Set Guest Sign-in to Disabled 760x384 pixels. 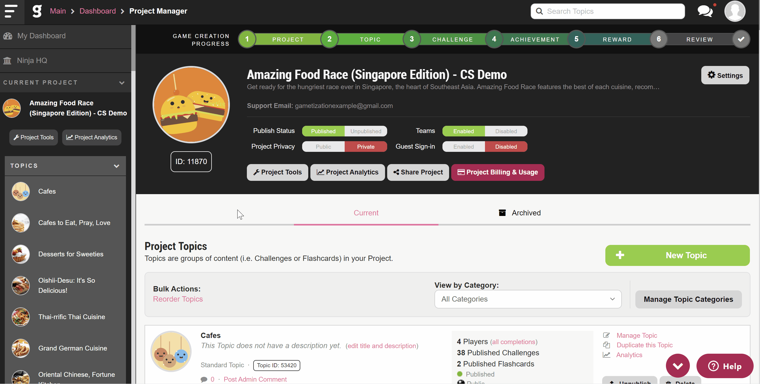[x=506, y=147]
